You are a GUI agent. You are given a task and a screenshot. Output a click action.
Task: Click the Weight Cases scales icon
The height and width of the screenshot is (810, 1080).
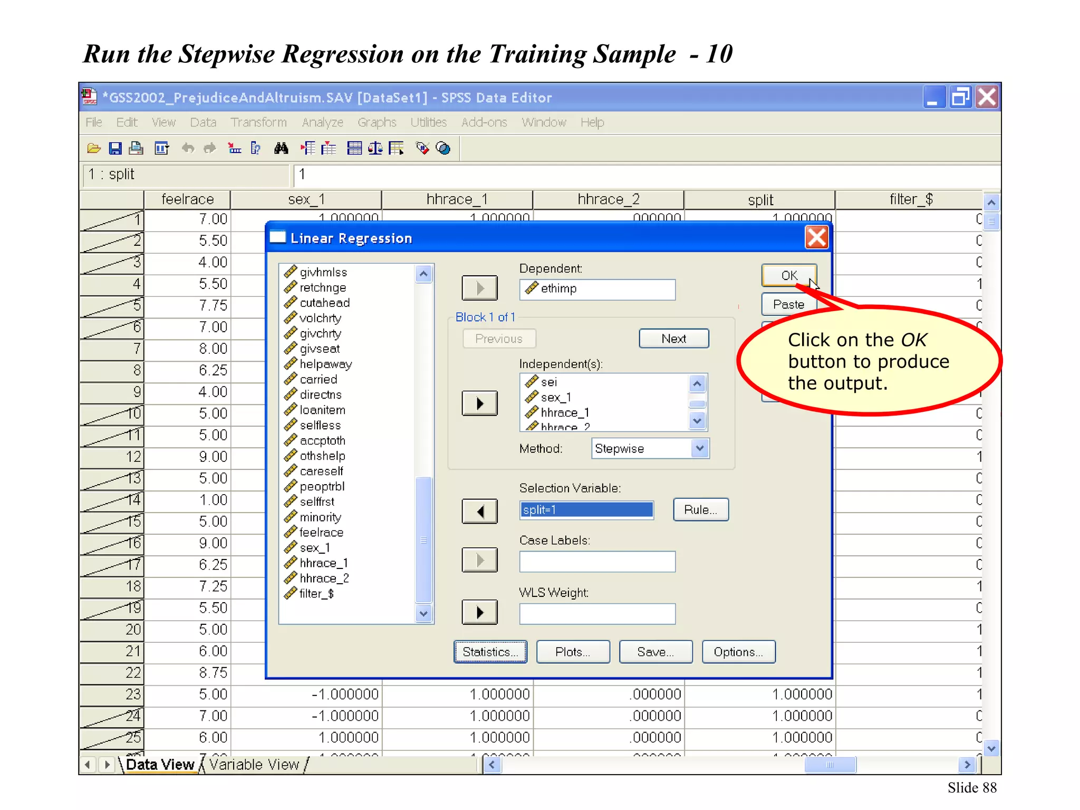(x=375, y=149)
